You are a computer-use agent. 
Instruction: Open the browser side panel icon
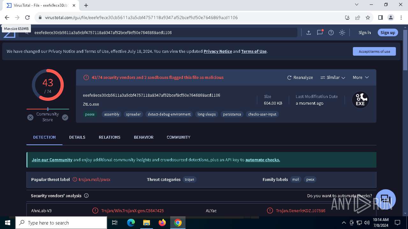point(380,17)
